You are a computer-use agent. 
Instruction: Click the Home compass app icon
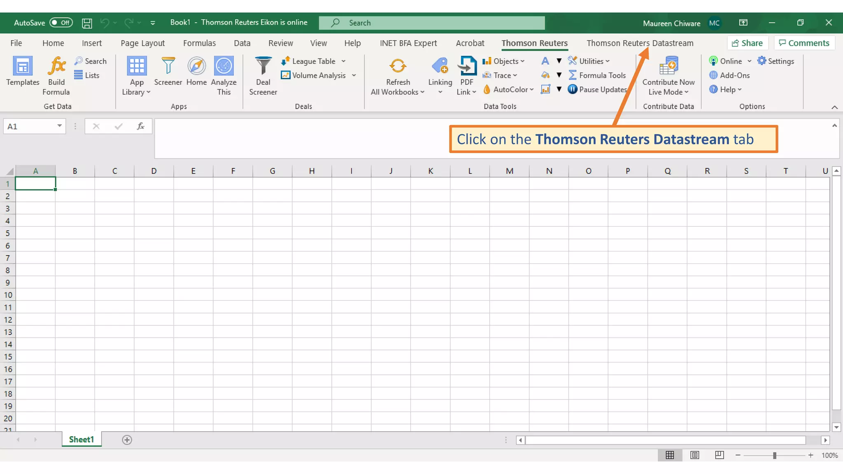[x=196, y=66]
